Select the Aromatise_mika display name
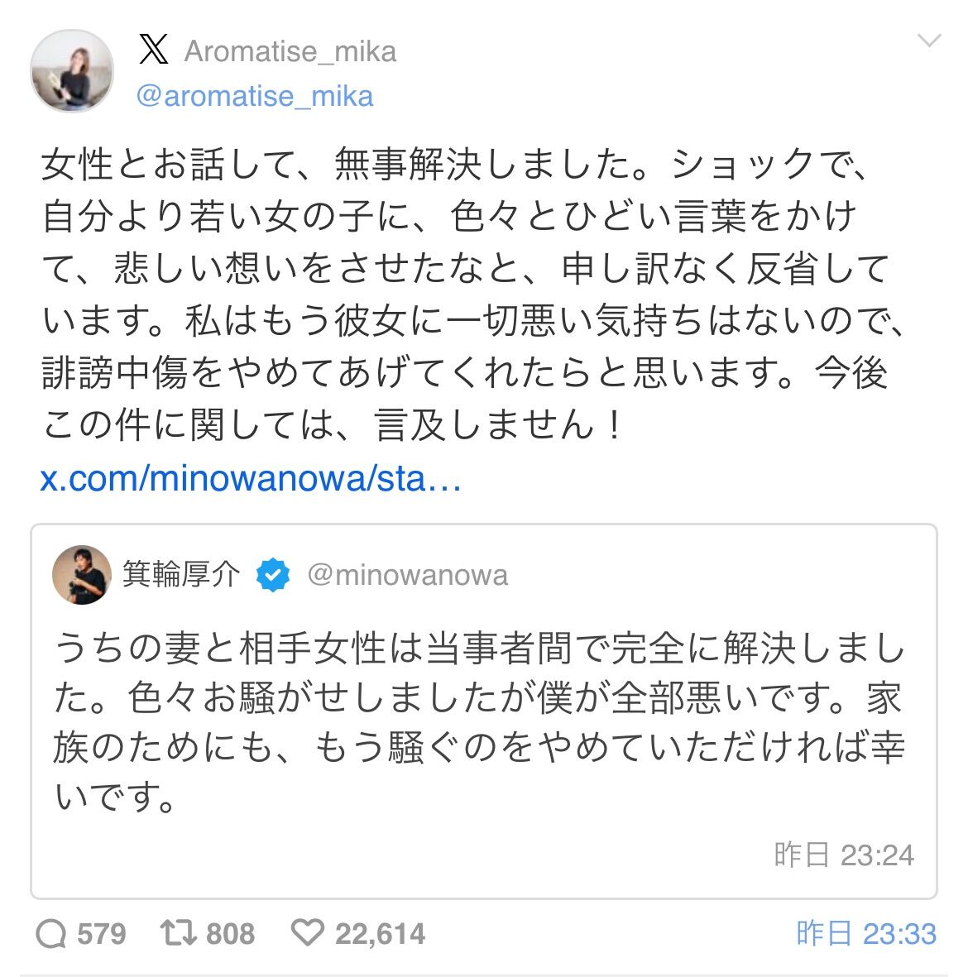Screen dimensions: 968x977 290,52
